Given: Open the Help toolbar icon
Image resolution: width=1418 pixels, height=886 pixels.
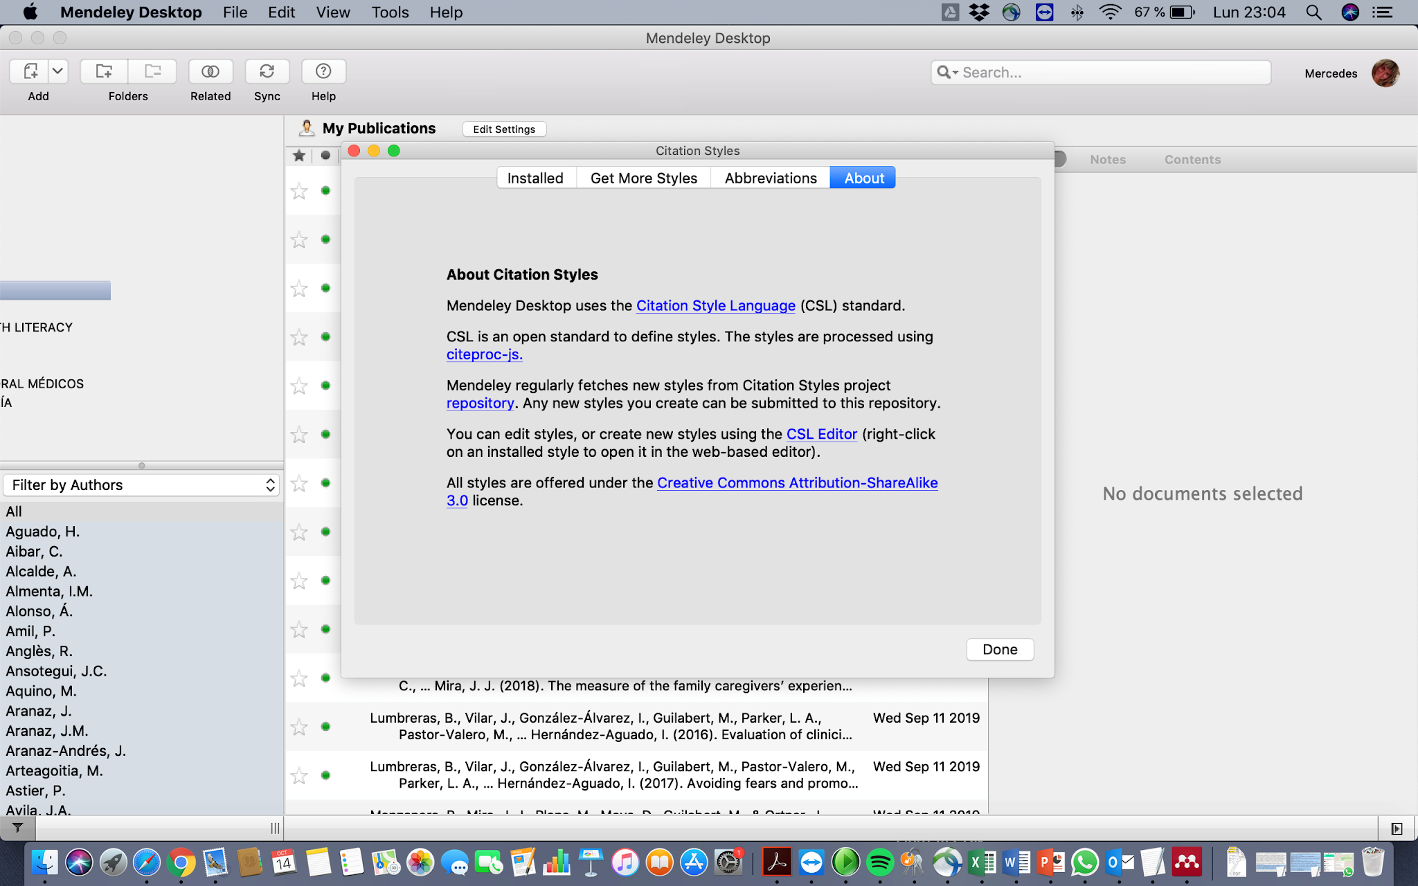Looking at the screenshot, I should point(323,71).
